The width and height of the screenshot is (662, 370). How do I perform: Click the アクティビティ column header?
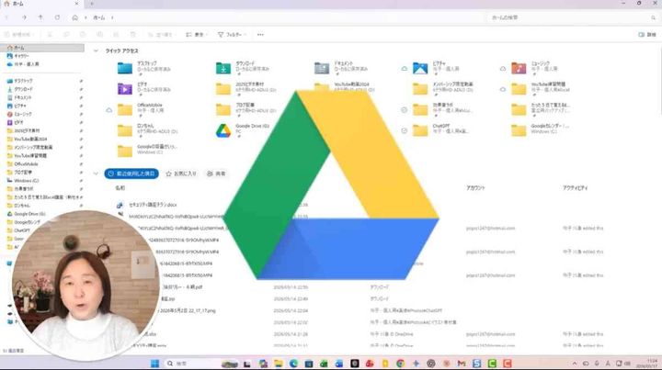(x=575, y=188)
